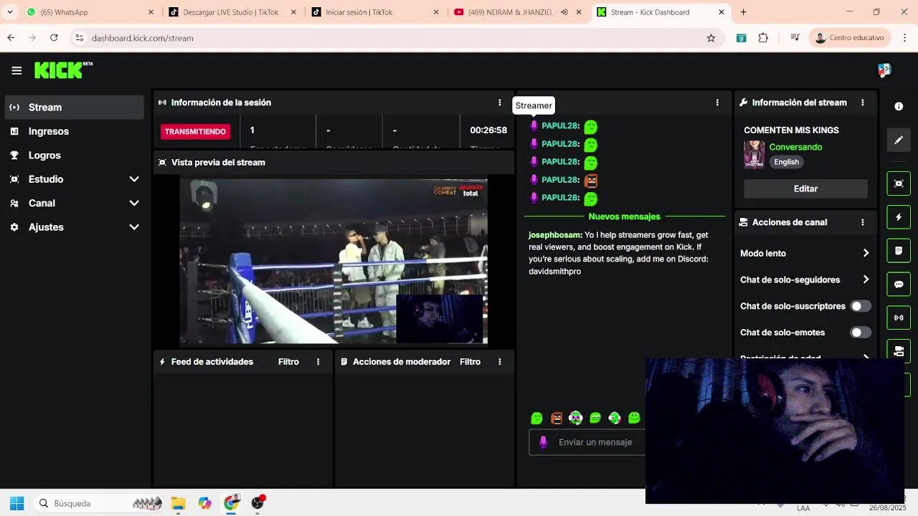Image resolution: width=918 pixels, height=516 pixels.
Task: Click josephbosam username in chat
Action: (555, 235)
